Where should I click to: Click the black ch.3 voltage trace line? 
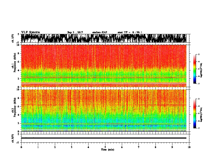[x=104, y=138]
